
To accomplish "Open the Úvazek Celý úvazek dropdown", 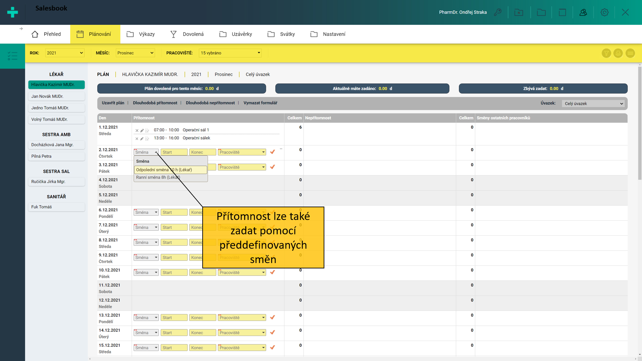I will [594, 104].
